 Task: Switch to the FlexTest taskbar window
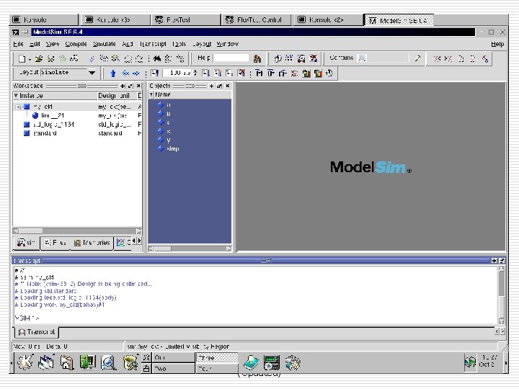pos(186,20)
